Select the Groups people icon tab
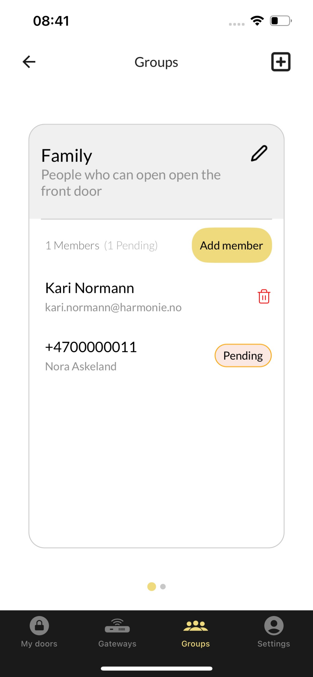The height and width of the screenshot is (677, 313). click(x=195, y=631)
